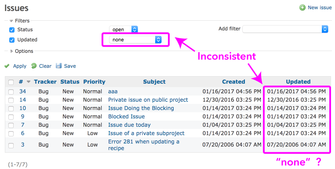Screen dimensions: 335x169
Task: Uncheck the Status filter checkbox
Action: (12, 30)
